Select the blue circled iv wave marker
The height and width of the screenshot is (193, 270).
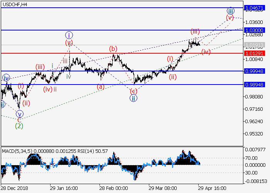click(6, 78)
